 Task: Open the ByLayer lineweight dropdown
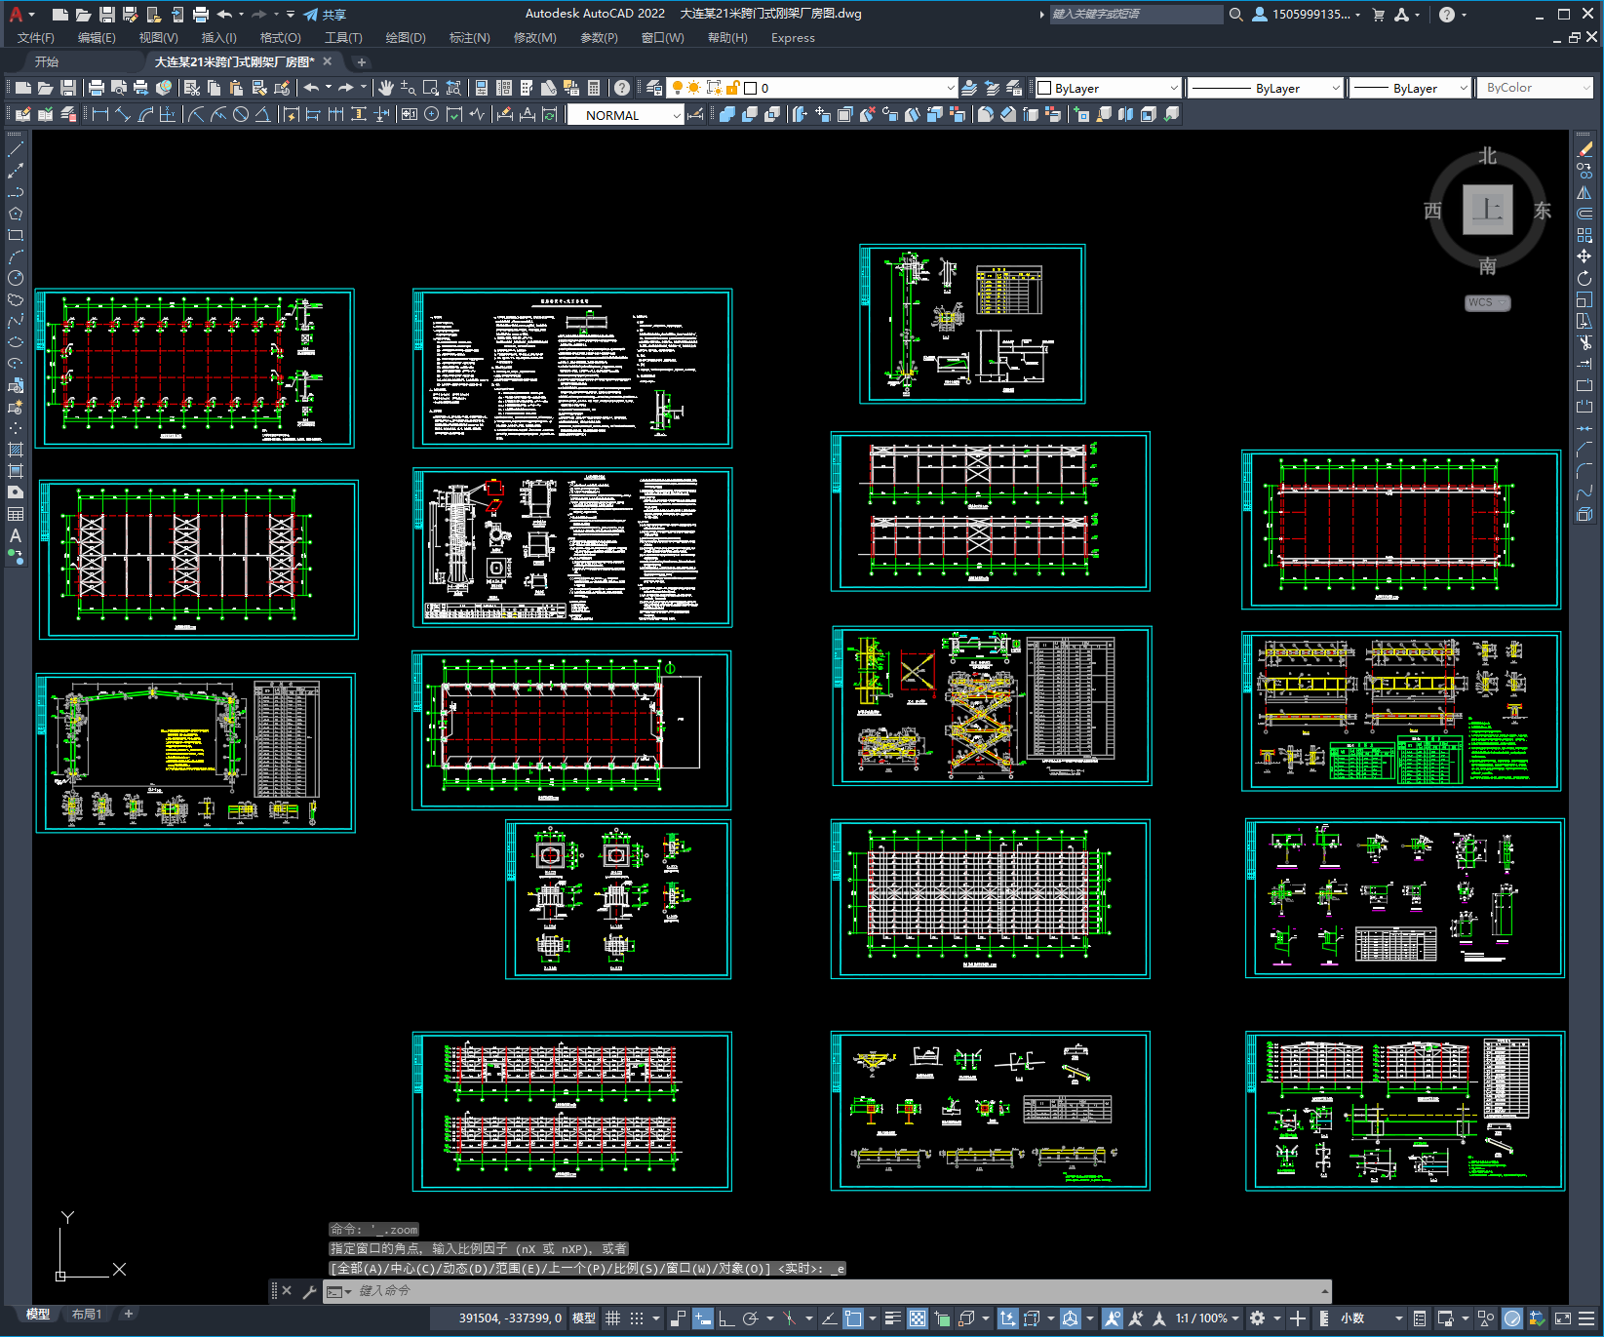tap(1411, 88)
